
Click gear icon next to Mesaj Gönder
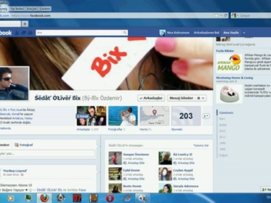(198, 98)
